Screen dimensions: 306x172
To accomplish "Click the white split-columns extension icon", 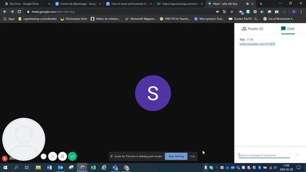I will tap(276, 11).
